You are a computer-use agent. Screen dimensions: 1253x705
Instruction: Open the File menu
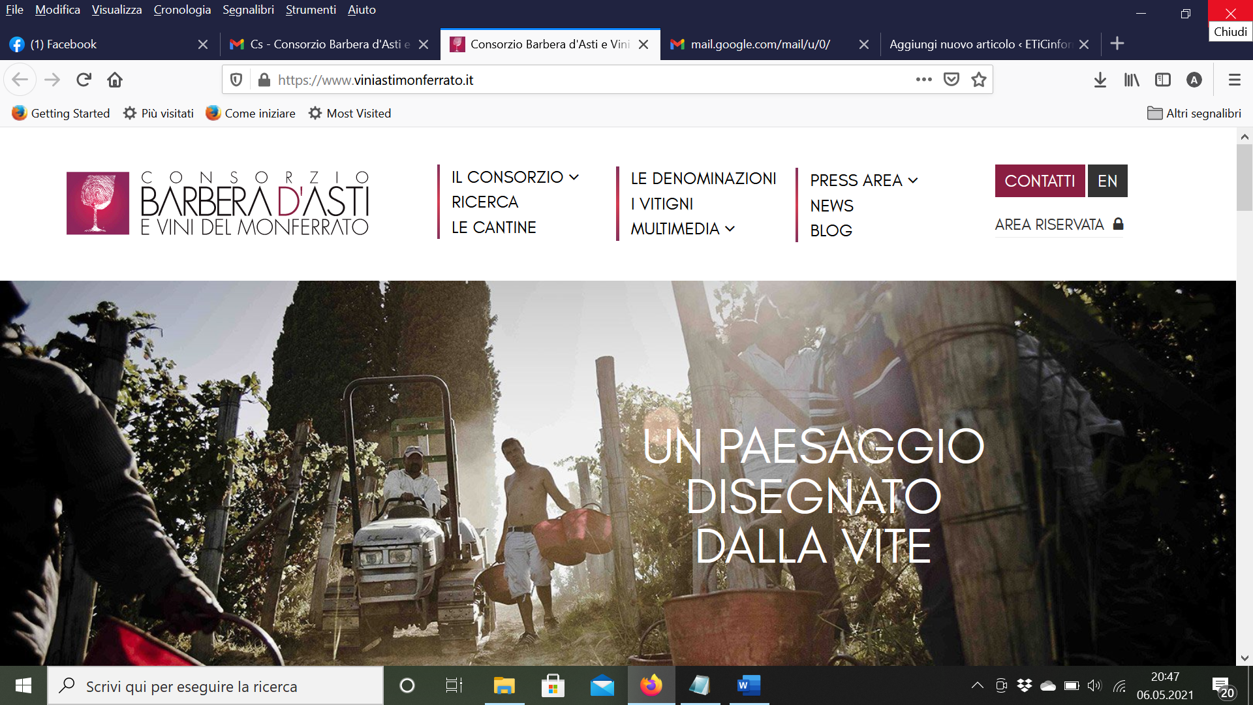click(14, 10)
